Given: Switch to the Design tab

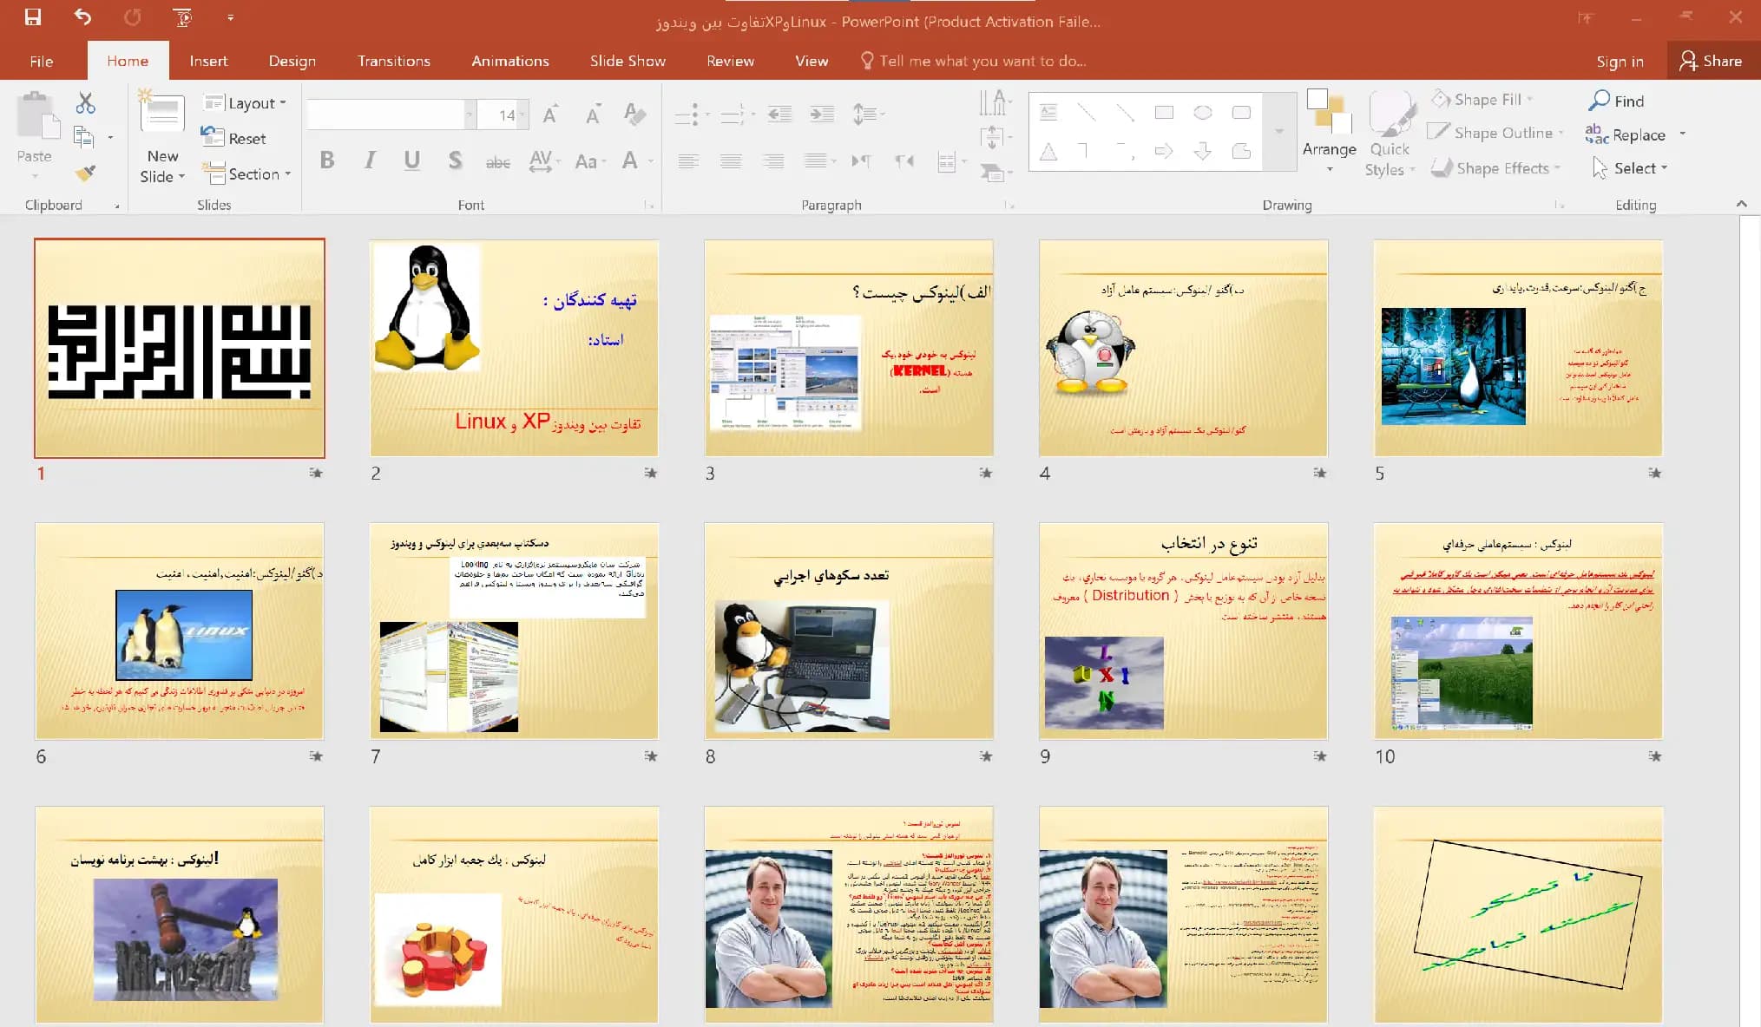Looking at the screenshot, I should pyautogui.click(x=292, y=61).
